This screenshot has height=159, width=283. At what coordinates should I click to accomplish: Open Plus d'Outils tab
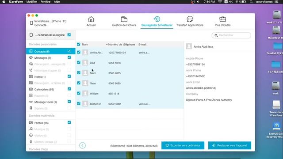(222, 22)
